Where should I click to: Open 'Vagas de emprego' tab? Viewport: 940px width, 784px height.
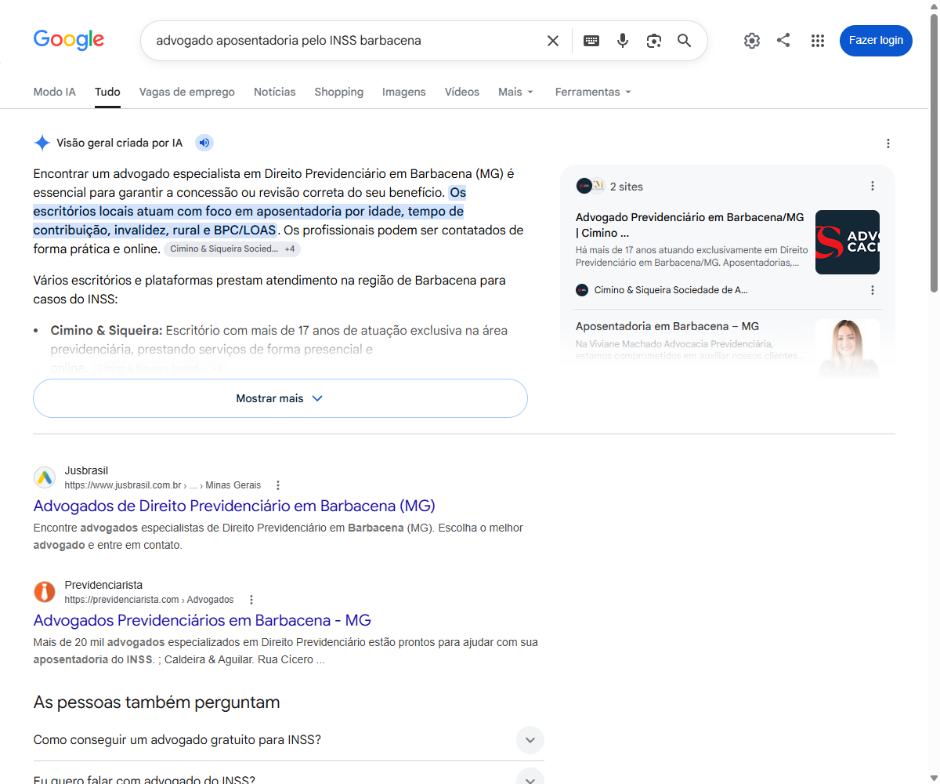coord(187,92)
